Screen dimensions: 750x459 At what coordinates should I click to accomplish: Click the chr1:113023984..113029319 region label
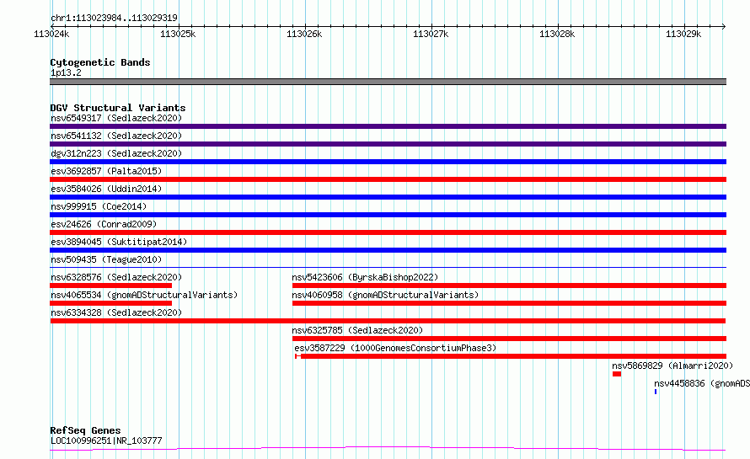tap(114, 18)
